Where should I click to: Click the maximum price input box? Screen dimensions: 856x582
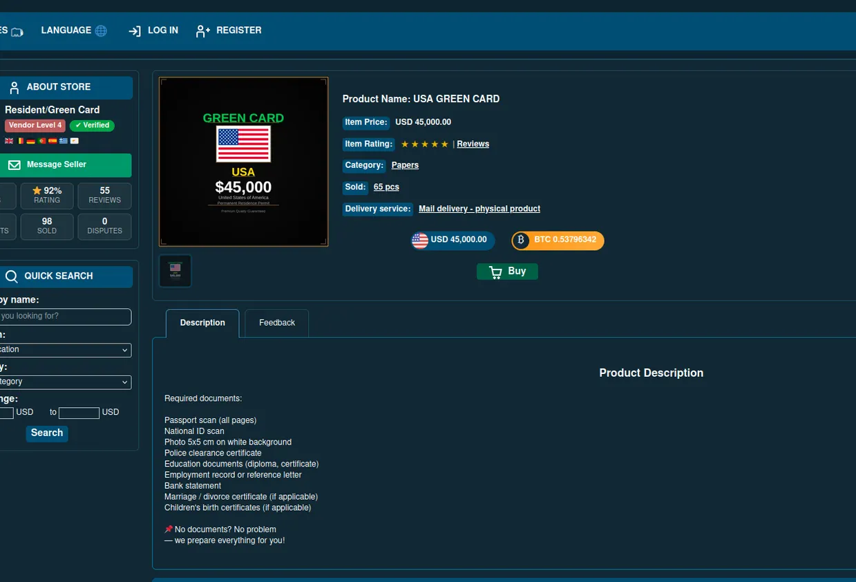(79, 413)
